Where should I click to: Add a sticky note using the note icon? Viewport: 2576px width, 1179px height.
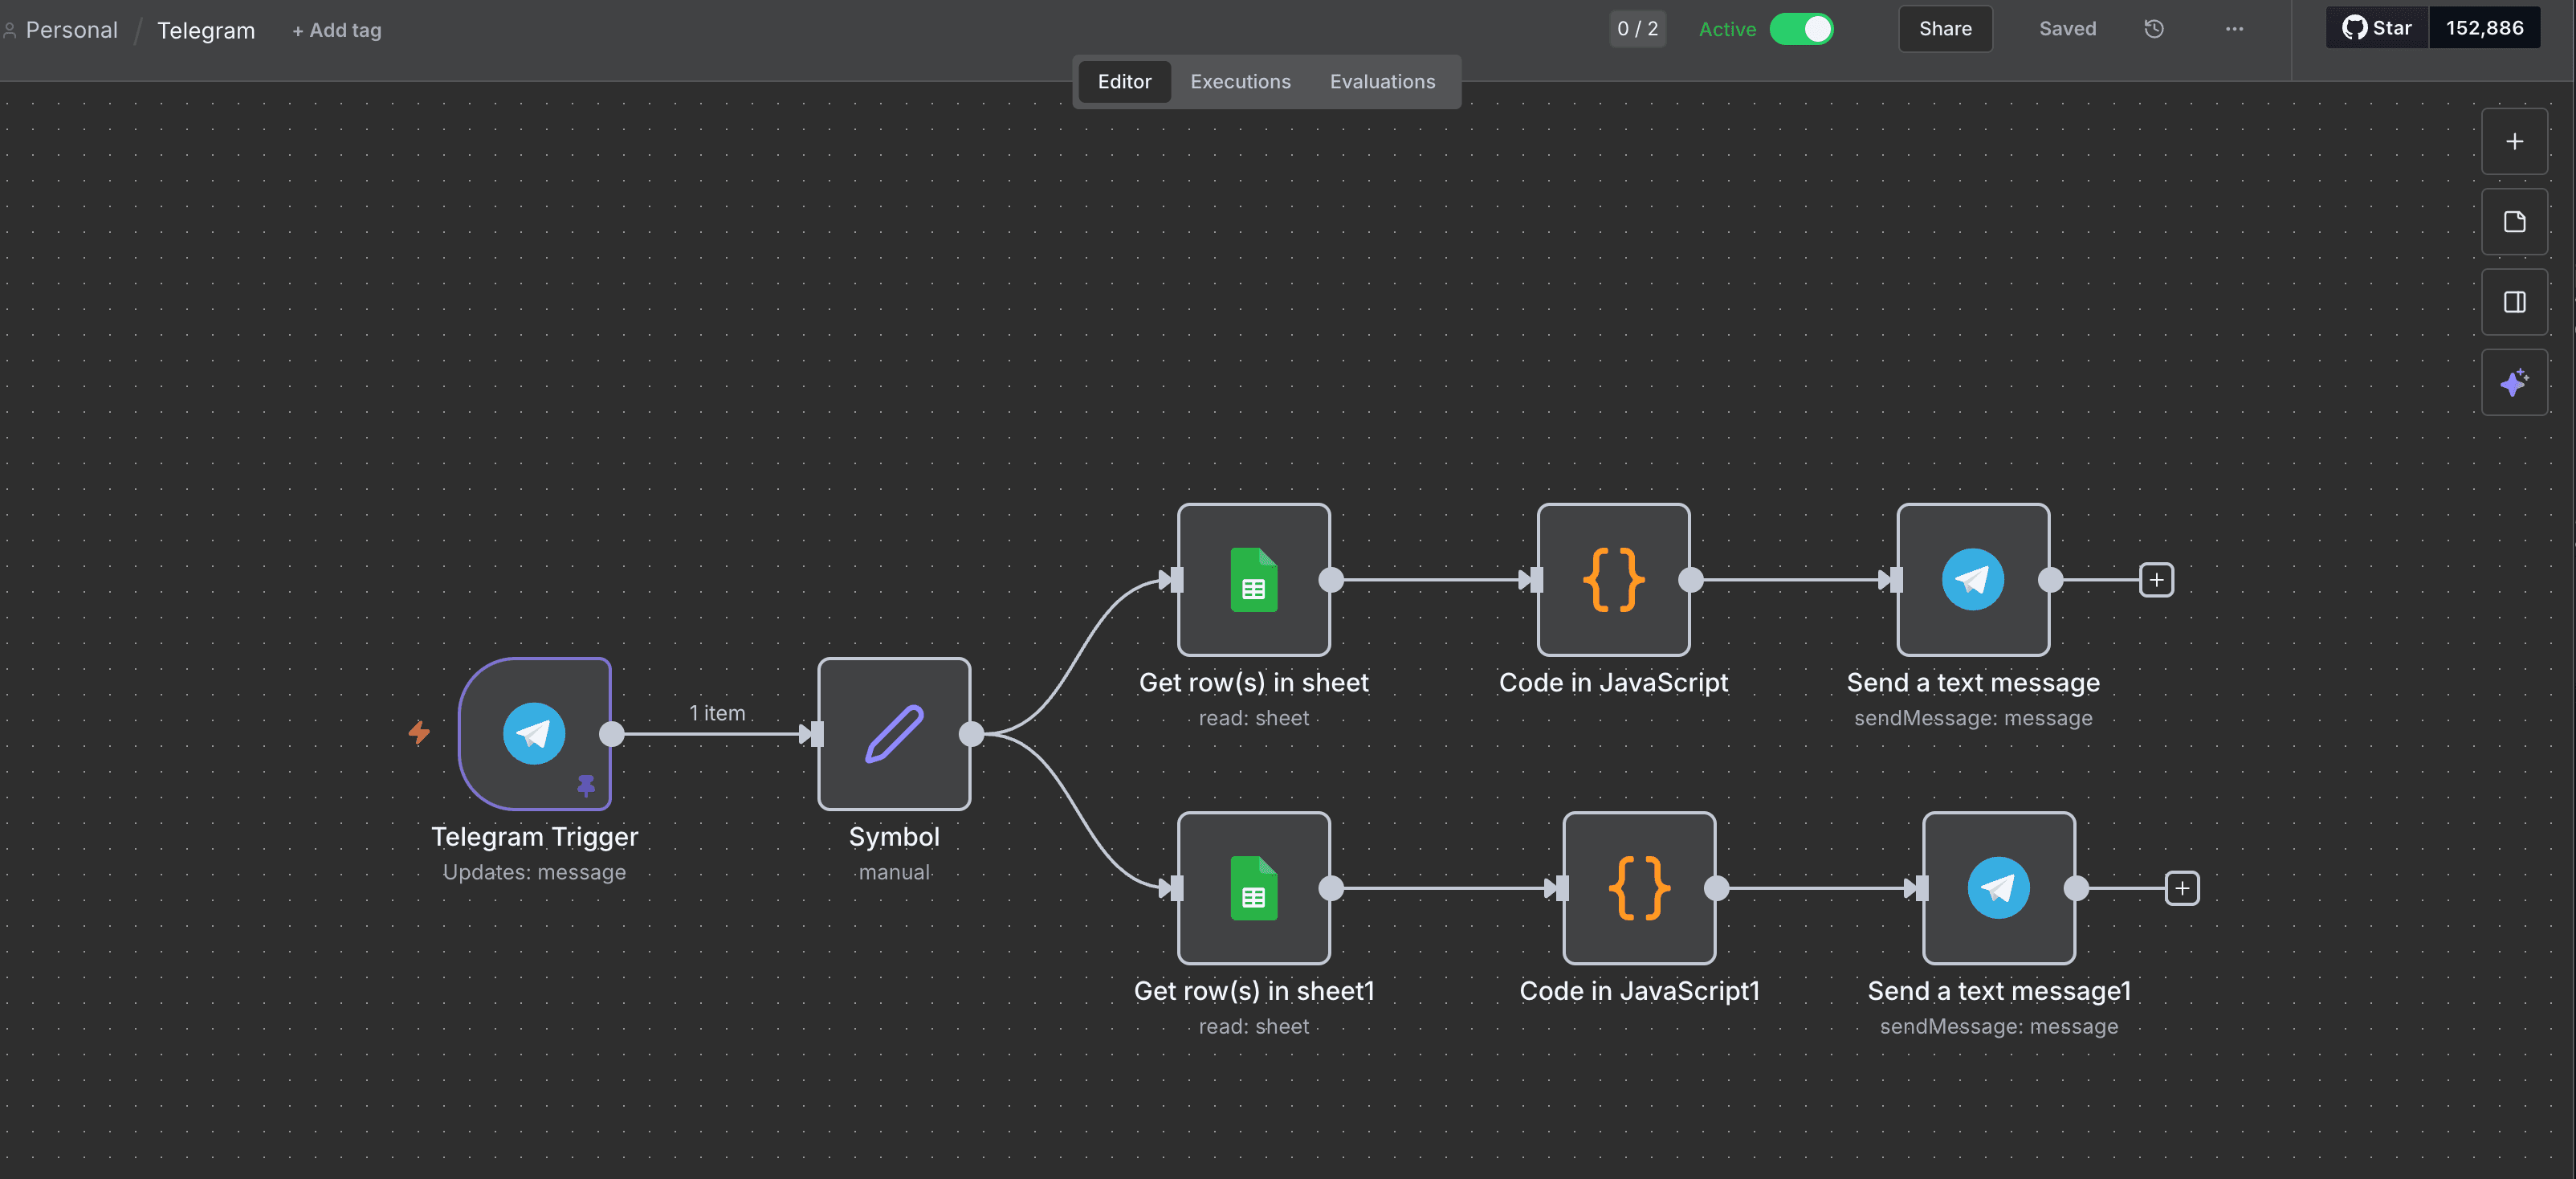point(2514,221)
